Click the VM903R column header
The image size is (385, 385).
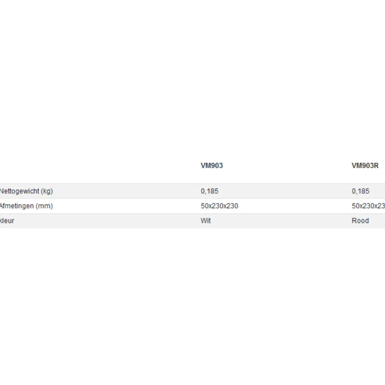click(365, 166)
